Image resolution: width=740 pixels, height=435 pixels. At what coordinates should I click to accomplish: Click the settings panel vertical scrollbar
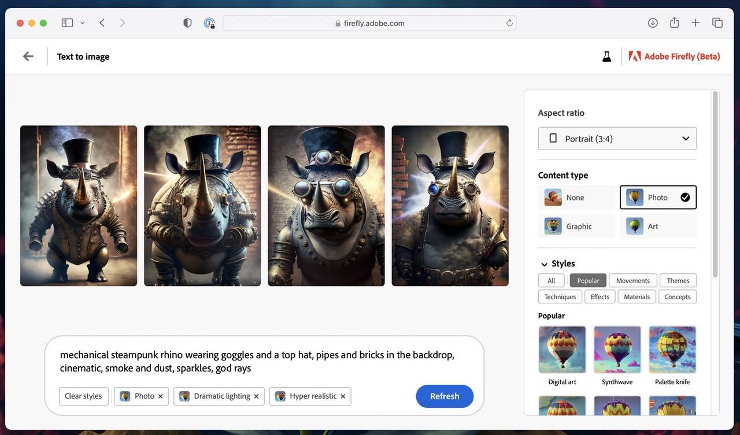coord(715,184)
